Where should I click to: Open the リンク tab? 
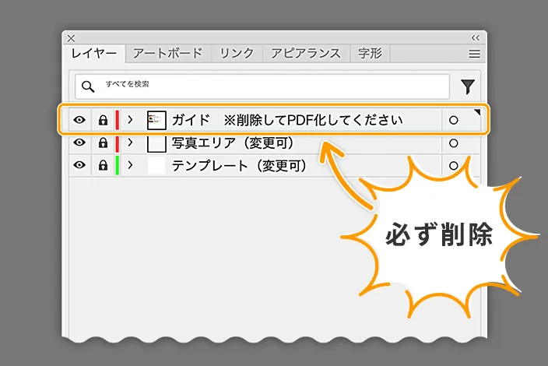pyautogui.click(x=237, y=54)
